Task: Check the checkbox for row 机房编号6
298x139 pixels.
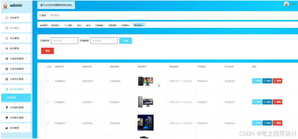Action: point(40,123)
